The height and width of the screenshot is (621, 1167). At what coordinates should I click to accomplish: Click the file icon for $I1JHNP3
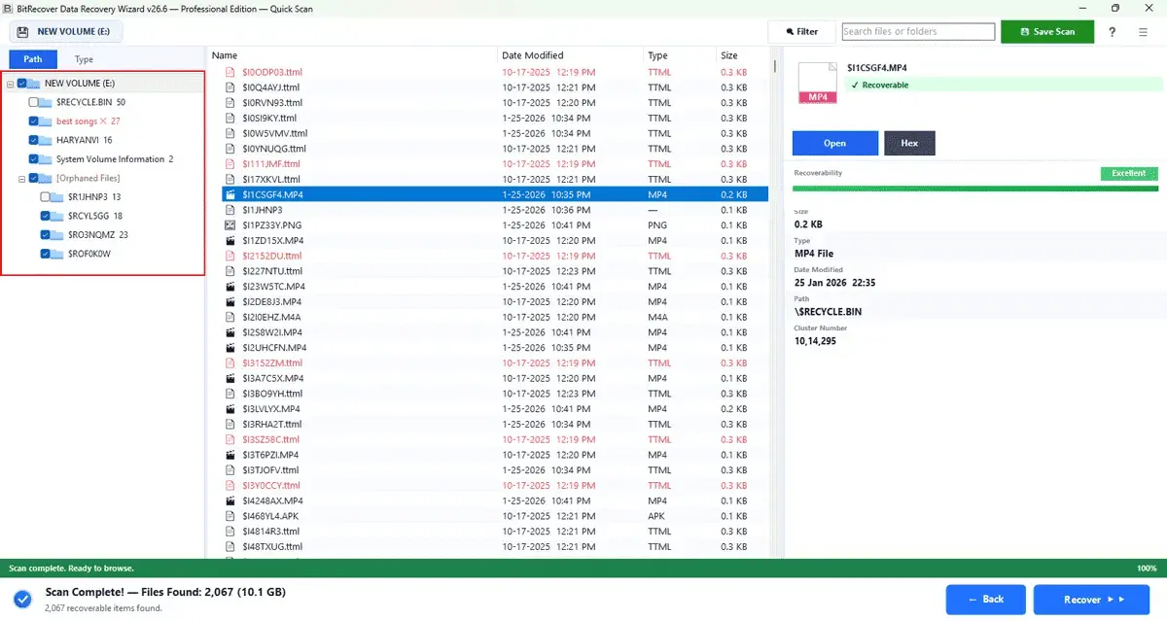coord(230,210)
